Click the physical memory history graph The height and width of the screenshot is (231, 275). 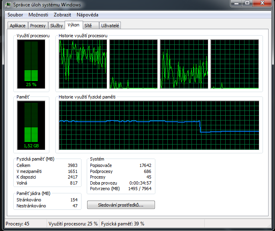coord(159,125)
